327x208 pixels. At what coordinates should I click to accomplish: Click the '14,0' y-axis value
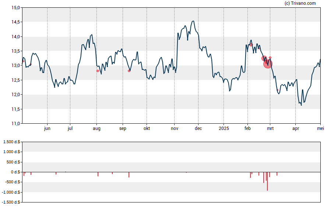15,37
